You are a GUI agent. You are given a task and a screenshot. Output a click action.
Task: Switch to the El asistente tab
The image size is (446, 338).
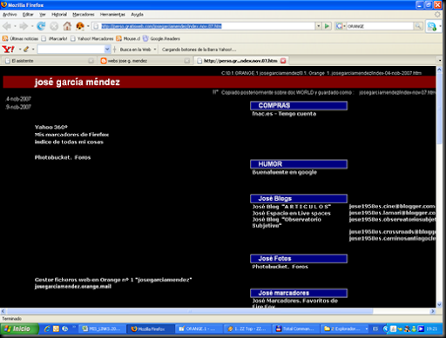coord(50,61)
